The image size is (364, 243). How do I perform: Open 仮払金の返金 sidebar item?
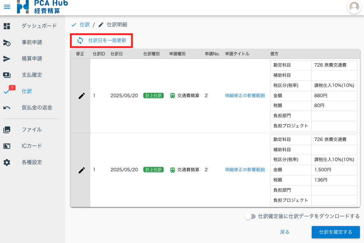37,108
